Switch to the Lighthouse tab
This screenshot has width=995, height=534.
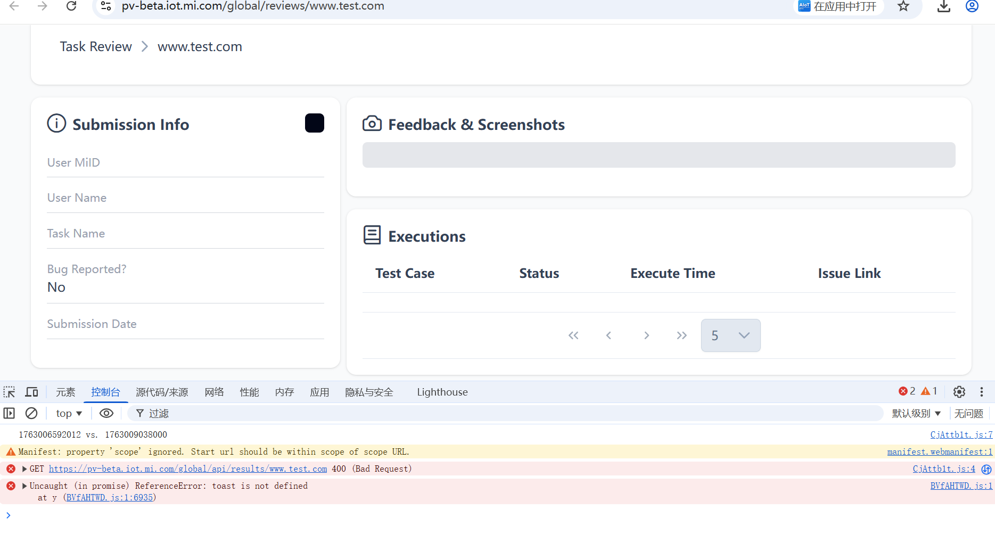(x=442, y=392)
